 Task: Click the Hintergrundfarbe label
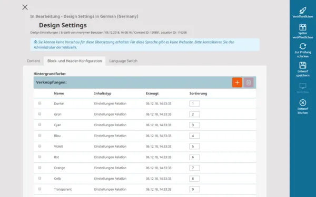click(x=50, y=74)
